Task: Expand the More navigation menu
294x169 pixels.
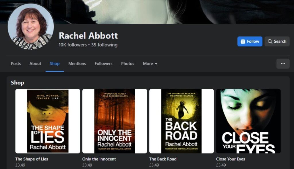Action: pos(150,63)
